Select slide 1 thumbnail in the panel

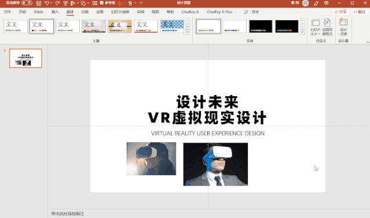[x=25, y=59]
